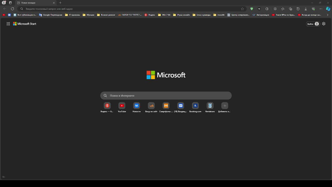Viewport: 332px width, 187px height.
Task: Sign in with the "Войти" button
Action: pos(313,24)
